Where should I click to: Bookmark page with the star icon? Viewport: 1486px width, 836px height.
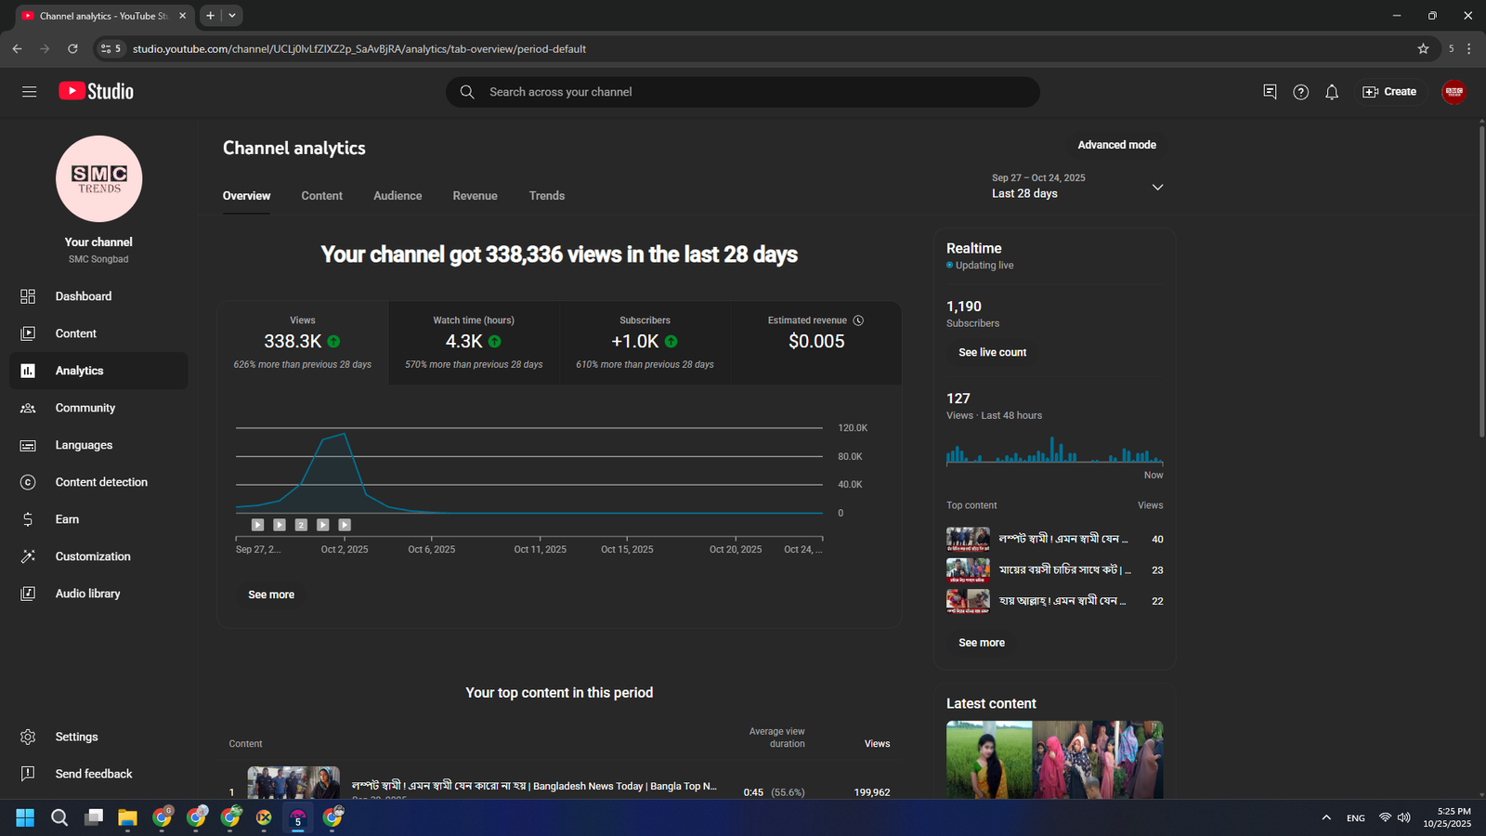click(1423, 48)
